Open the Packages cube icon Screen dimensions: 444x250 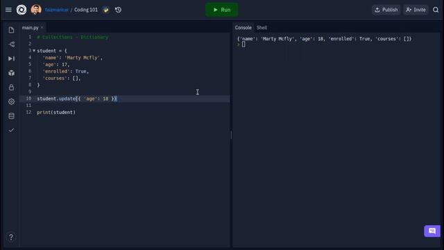click(11, 73)
